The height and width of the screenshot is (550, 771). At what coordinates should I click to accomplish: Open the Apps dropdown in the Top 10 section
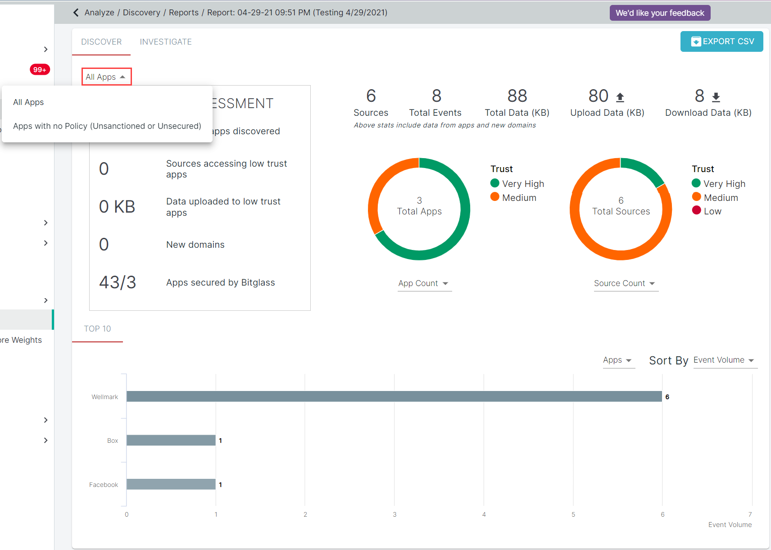tap(618, 360)
